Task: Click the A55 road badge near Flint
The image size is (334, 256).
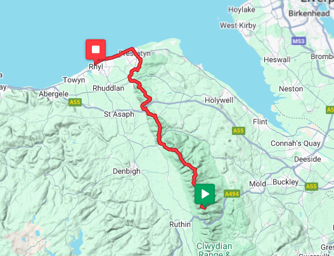Action: click(238, 131)
